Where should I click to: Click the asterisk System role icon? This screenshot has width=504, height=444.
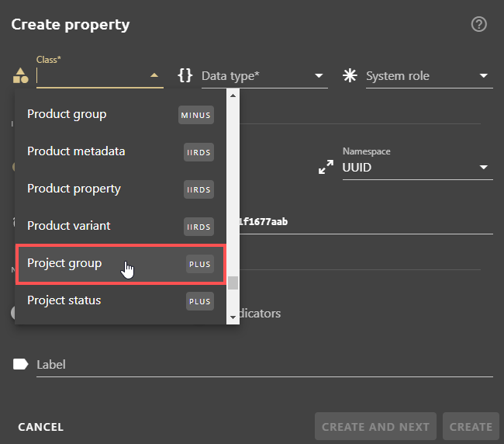pos(350,75)
